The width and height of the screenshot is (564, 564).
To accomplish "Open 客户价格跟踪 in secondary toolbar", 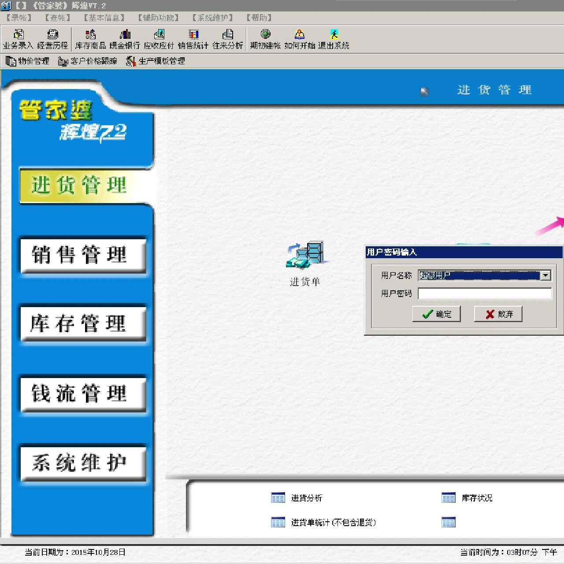I will (x=88, y=61).
